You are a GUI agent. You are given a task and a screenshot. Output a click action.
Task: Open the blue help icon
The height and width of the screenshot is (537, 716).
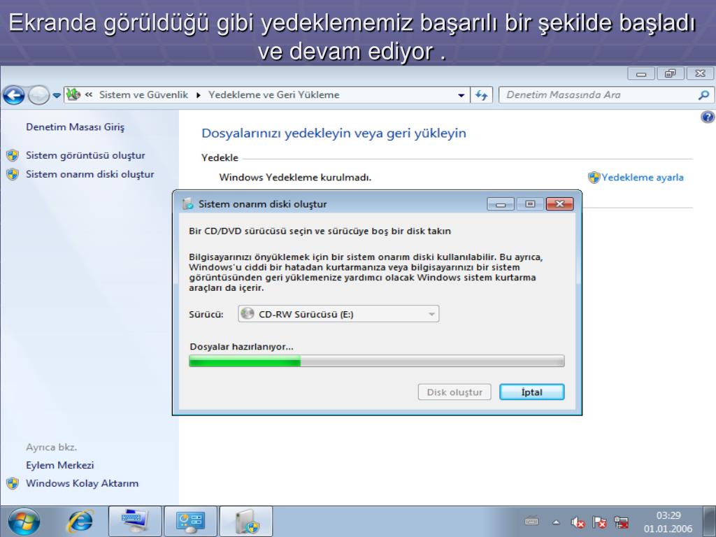tap(708, 117)
